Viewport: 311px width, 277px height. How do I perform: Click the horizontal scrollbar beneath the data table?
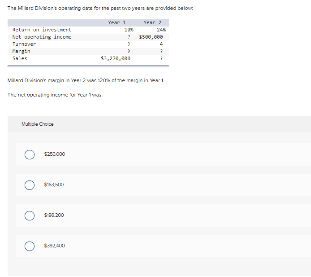(x=88, y=66)
